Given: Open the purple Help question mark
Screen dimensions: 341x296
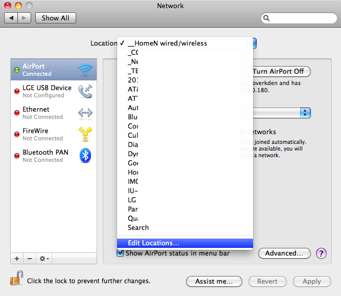Looking at the screenshot, I should click(x=321, y=253).
